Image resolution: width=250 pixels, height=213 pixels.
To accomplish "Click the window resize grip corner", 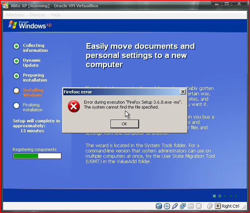I will point(244,207).
